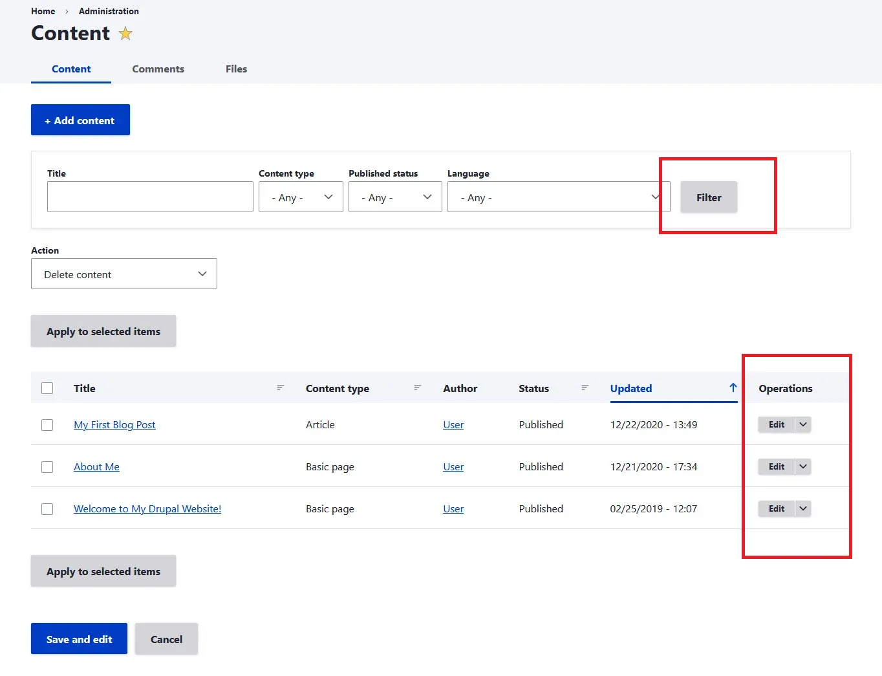Click Basic page cell in Welcome row
Screen dimensions: 882x676
330,508
